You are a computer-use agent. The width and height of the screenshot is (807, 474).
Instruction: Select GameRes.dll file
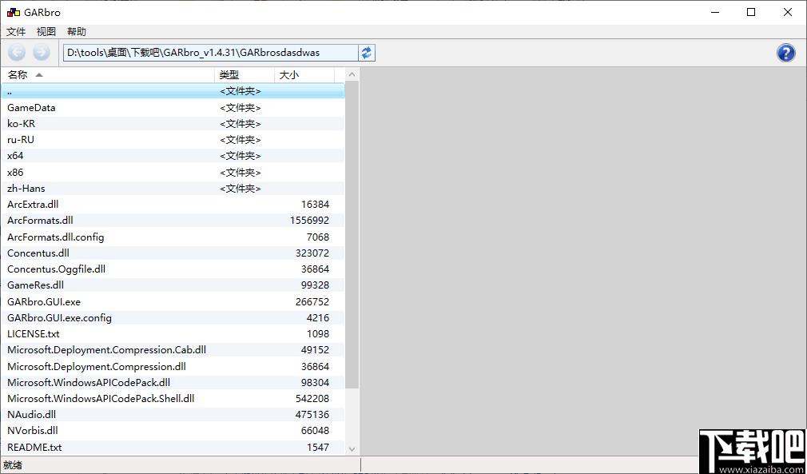click(x=173, y=285)
